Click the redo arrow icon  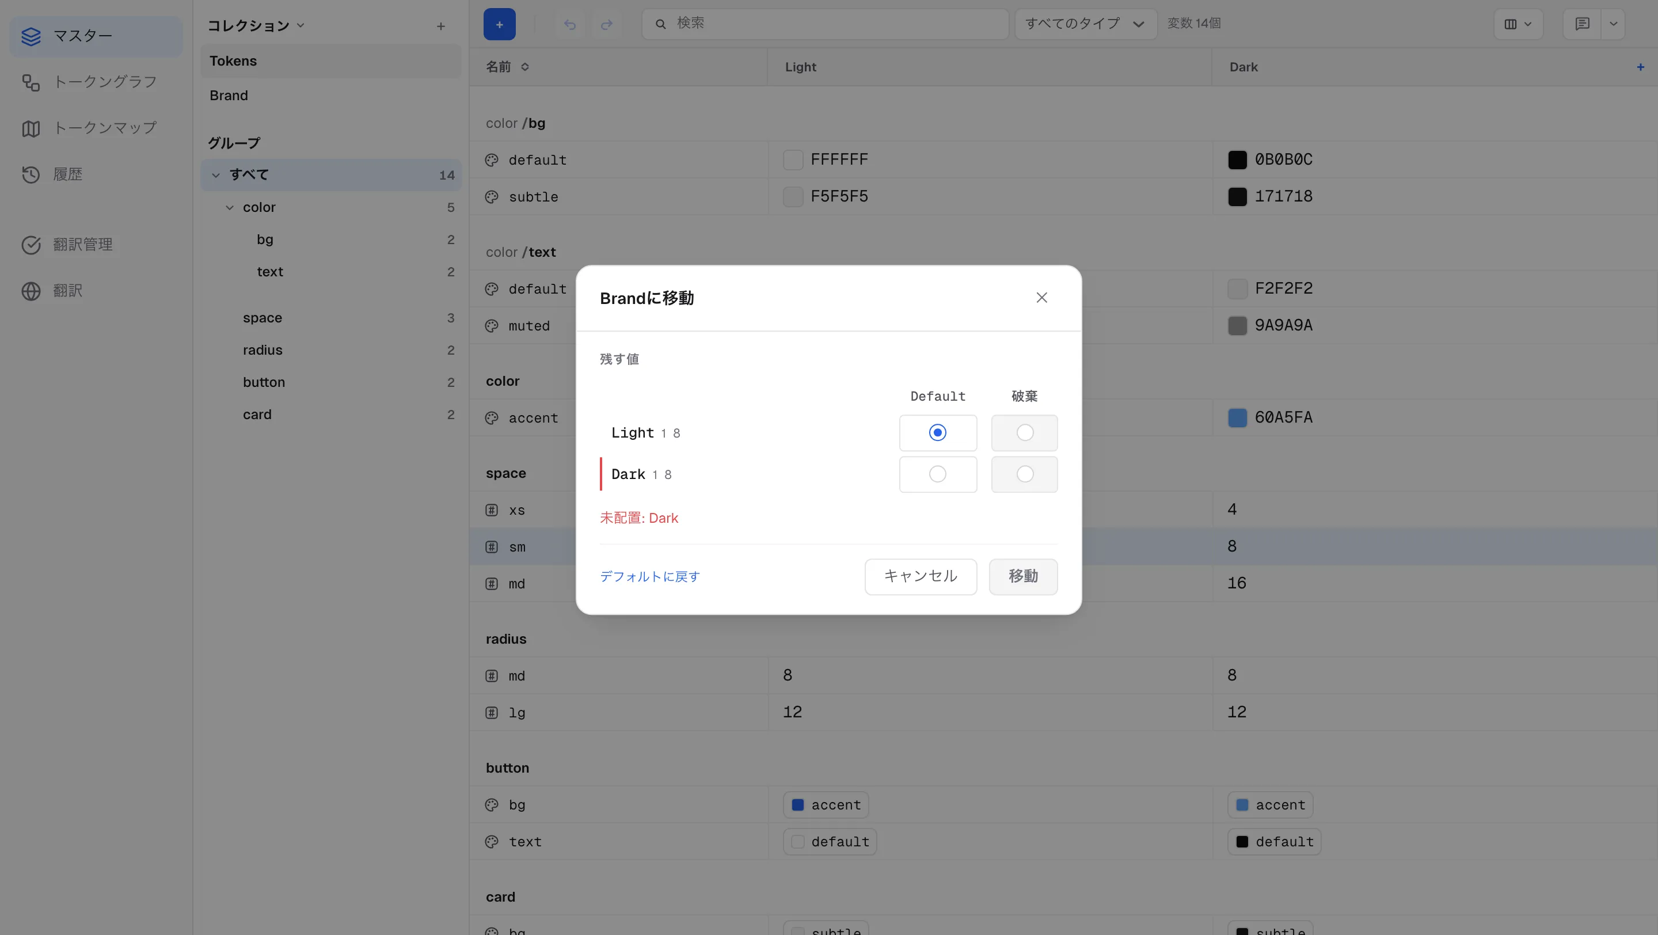click(x=606, y=24)
